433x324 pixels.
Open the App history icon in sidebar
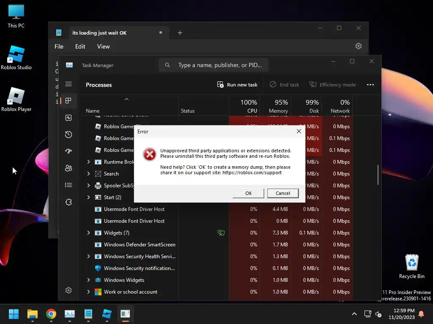(69, 135)
